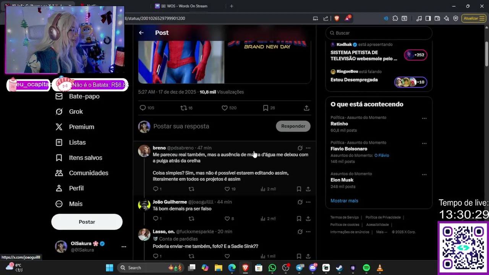This screenshot has height=275, width=489.
Task: Reply to João Guilherme's comment
Action: click(x=157, y=219)
